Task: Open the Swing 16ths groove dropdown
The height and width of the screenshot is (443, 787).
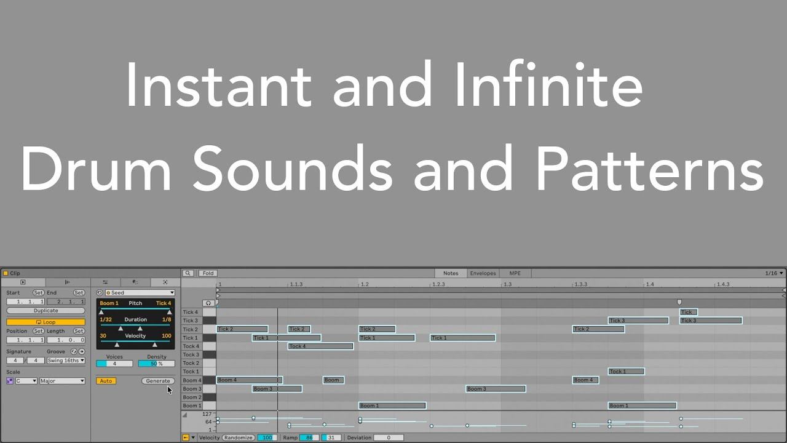Action: [66, 361]
